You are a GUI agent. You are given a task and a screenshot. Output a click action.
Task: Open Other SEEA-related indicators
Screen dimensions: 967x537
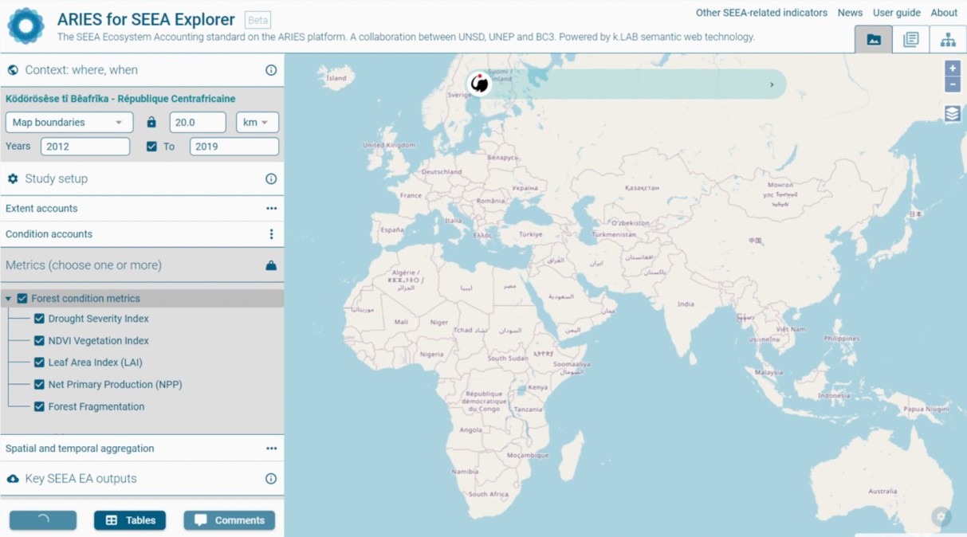tap(761, 13)
